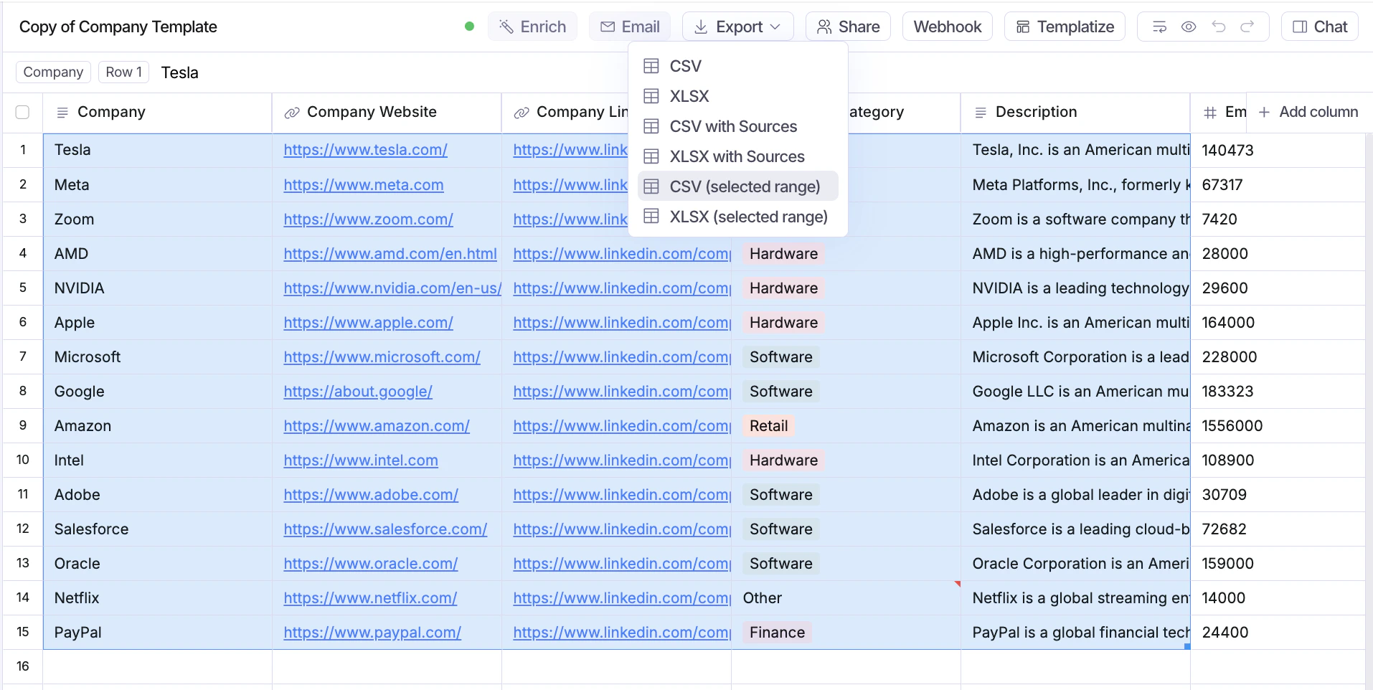Expand the Export dropdown chevron
The width and height of the screenshot is (1373, 690).
pyautogui.click(x=775, y=27)
